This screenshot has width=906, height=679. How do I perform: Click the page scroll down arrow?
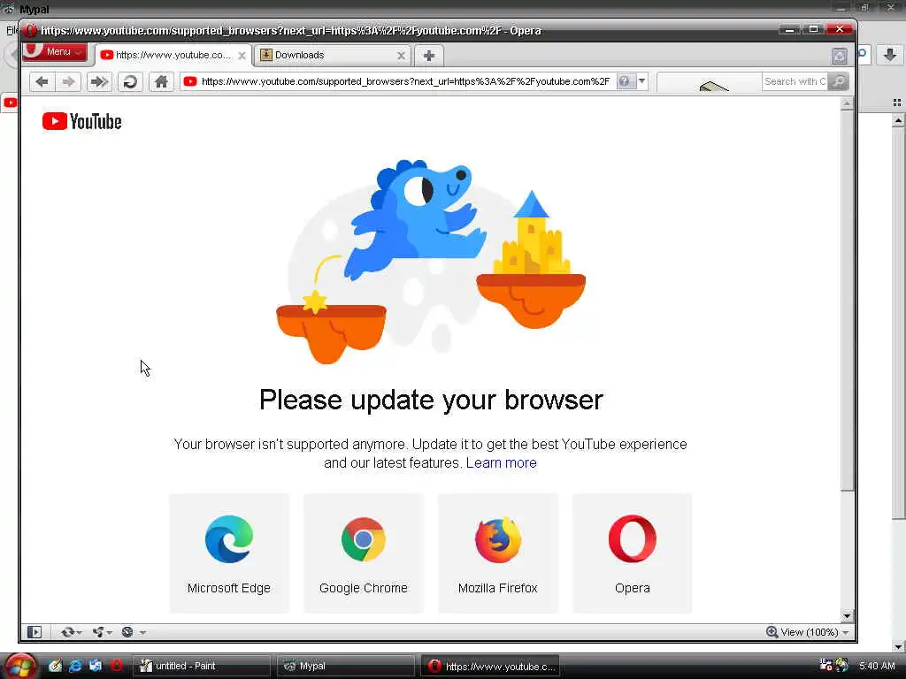point(847,616)
